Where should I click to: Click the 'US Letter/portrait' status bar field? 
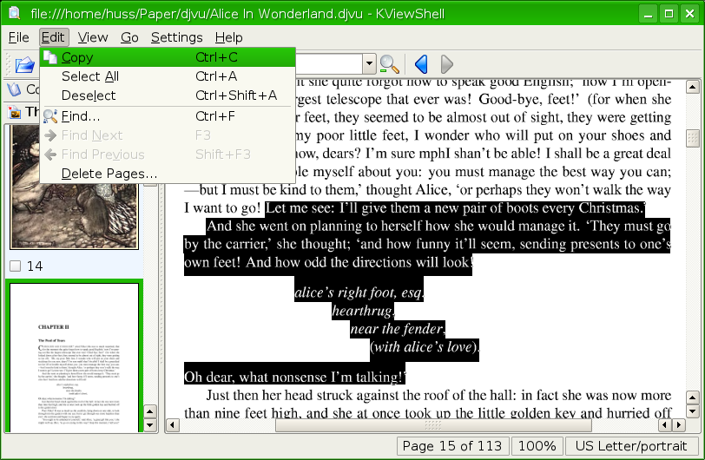tap(632, 446)
